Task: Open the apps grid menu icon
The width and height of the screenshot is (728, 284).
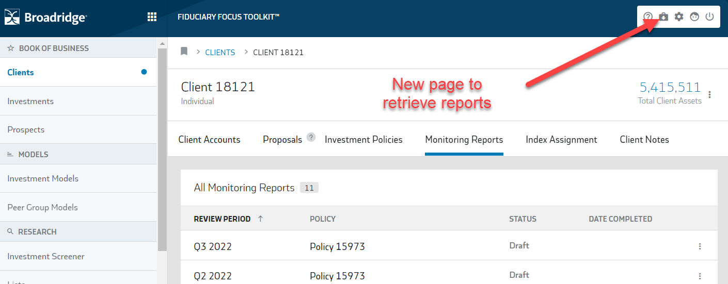Action: [152, 17]
